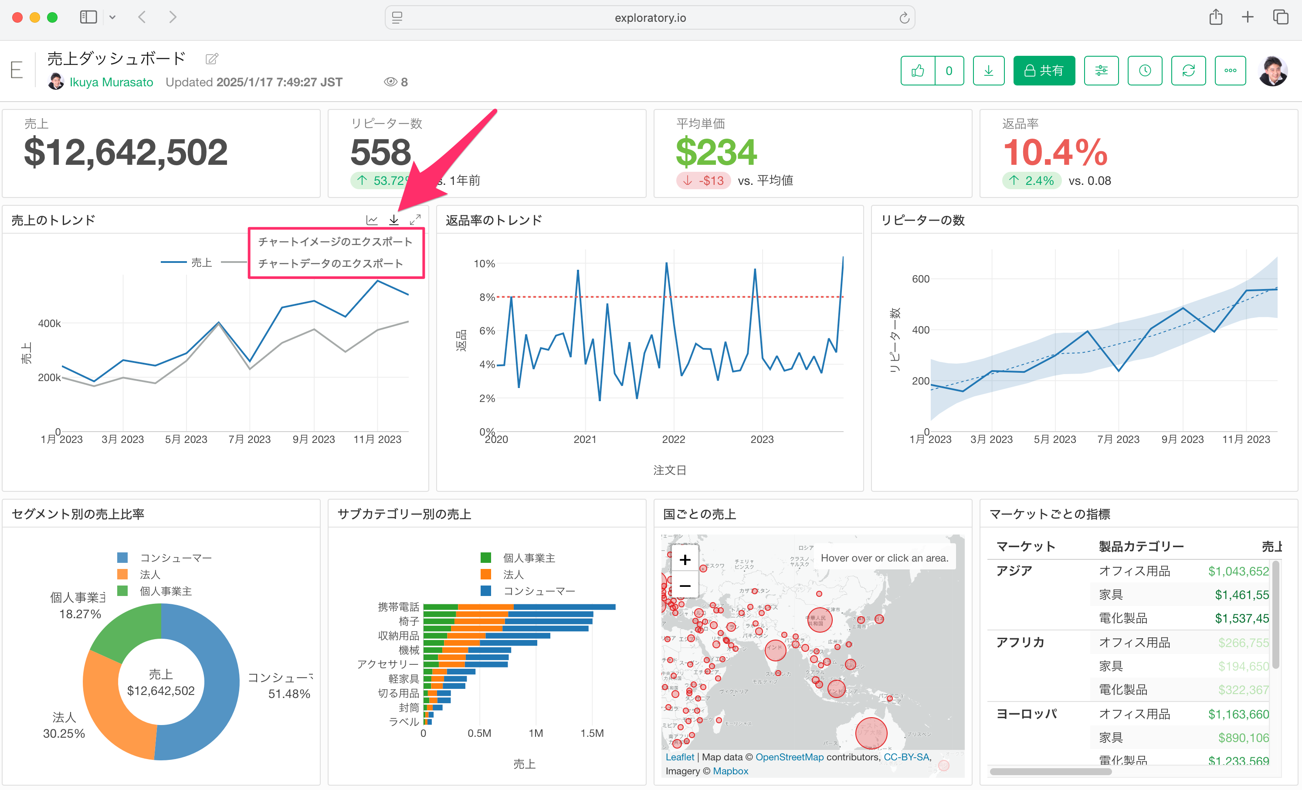This screenshot has width=1302, height=790.
Task: Edit dashboard title with pencil icon
Action: [x=212, y=59]
